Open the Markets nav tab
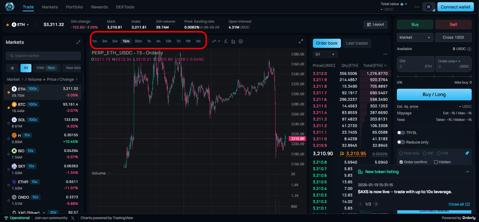Viewport: 479px width, 222px height. pyautogui.click(x=50, y=7)
